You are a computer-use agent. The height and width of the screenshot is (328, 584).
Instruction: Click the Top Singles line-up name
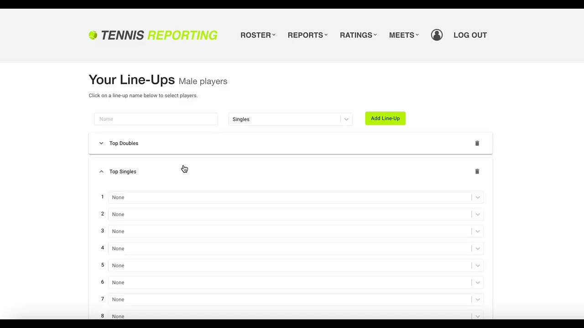pyautogui.click(x=123, y=172)
